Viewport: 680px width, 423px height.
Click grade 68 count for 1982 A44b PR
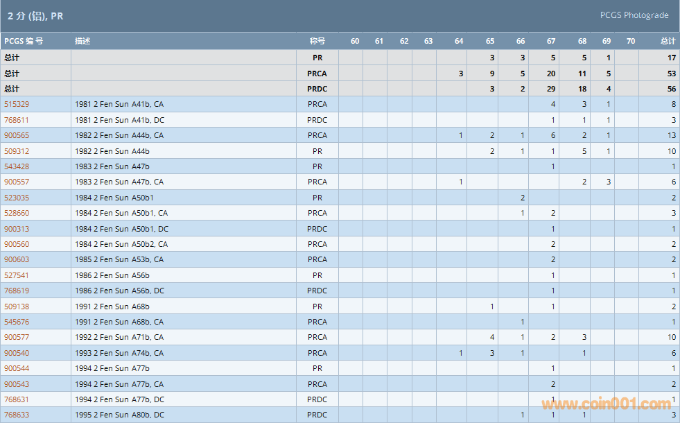[584, 150]
